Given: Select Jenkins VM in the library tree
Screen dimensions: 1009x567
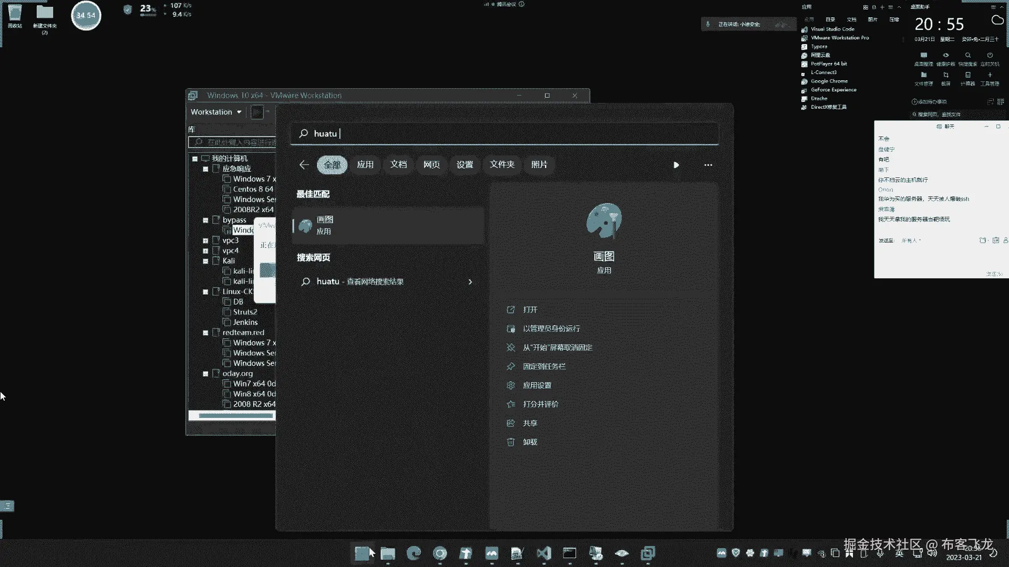Looking at the screenshot, I should click(245, 322).
